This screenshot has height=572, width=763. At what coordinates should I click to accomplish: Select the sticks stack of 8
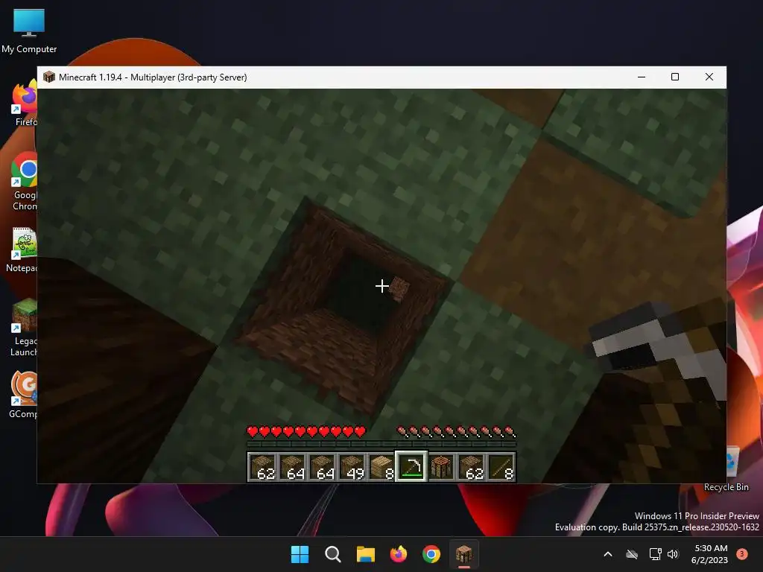click(x=501, y=466)
